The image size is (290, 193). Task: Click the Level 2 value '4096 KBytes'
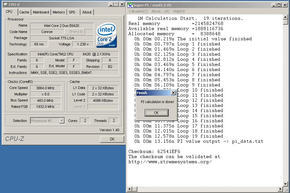coord(103,101)
